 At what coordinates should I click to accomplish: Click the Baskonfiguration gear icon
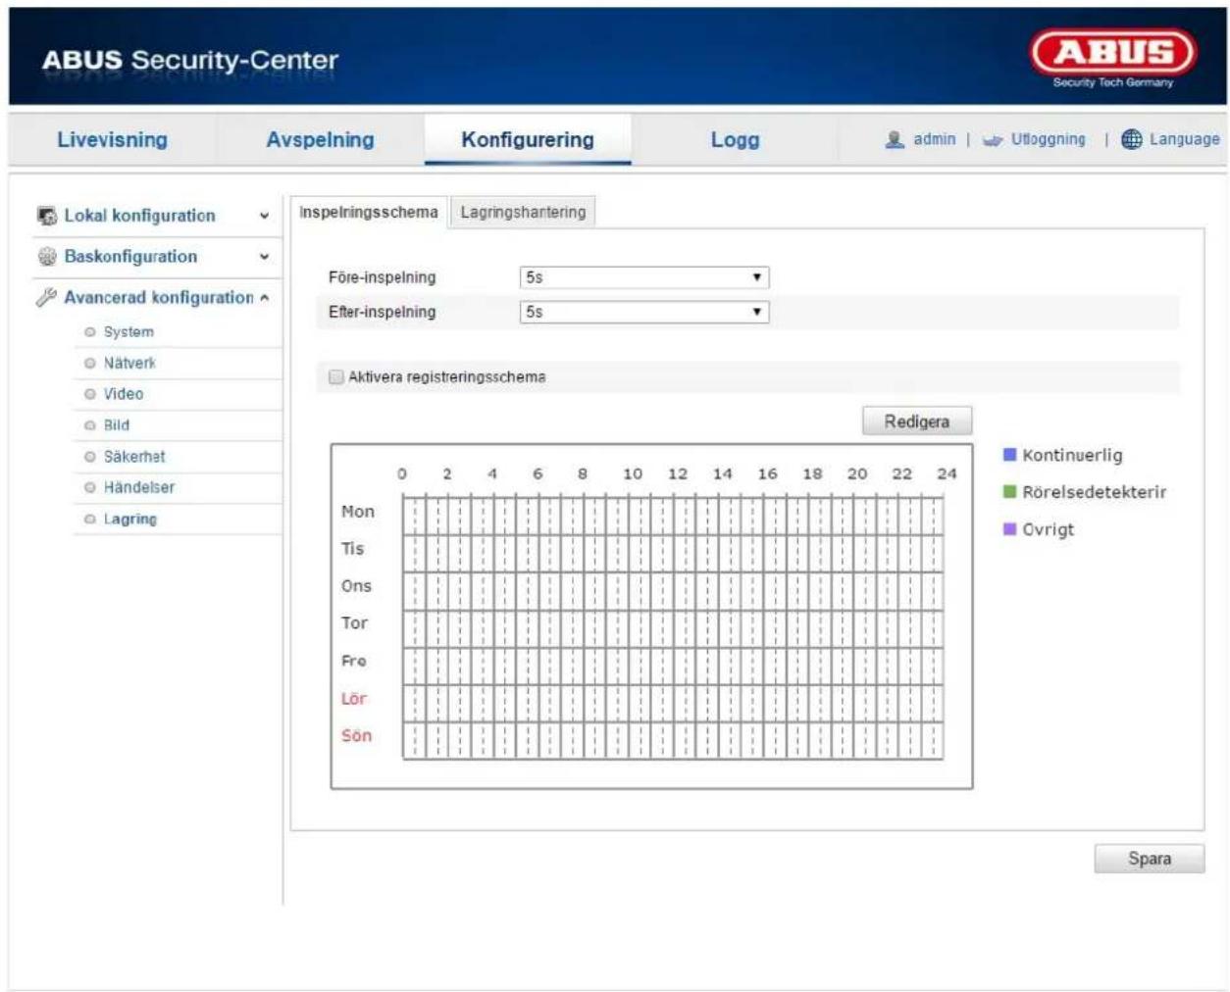pyautogui.click(x=46, y=257)
